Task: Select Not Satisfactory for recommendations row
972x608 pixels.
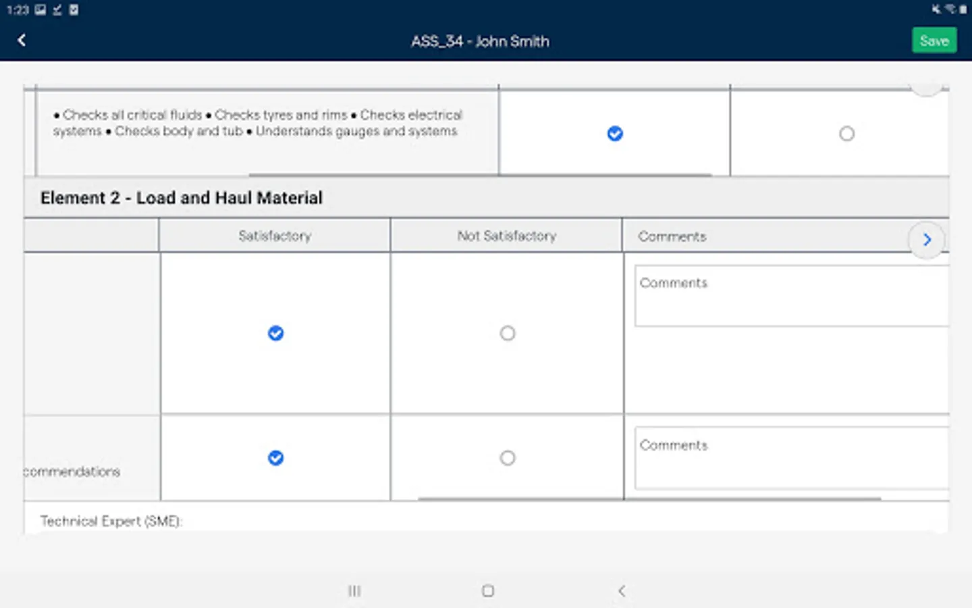Action: (x=507, y=458)
